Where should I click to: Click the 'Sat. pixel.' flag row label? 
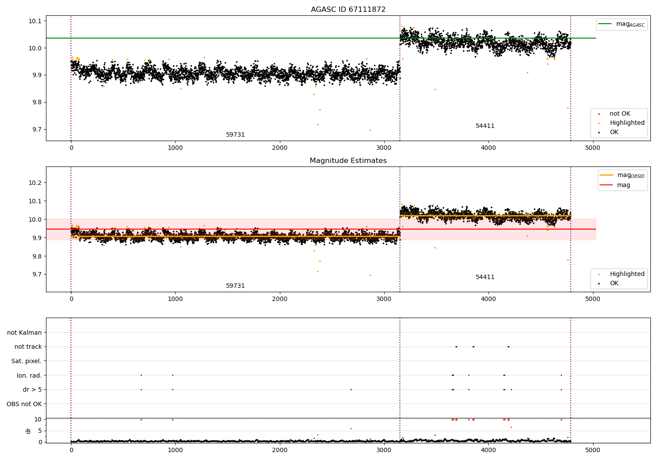27,361
